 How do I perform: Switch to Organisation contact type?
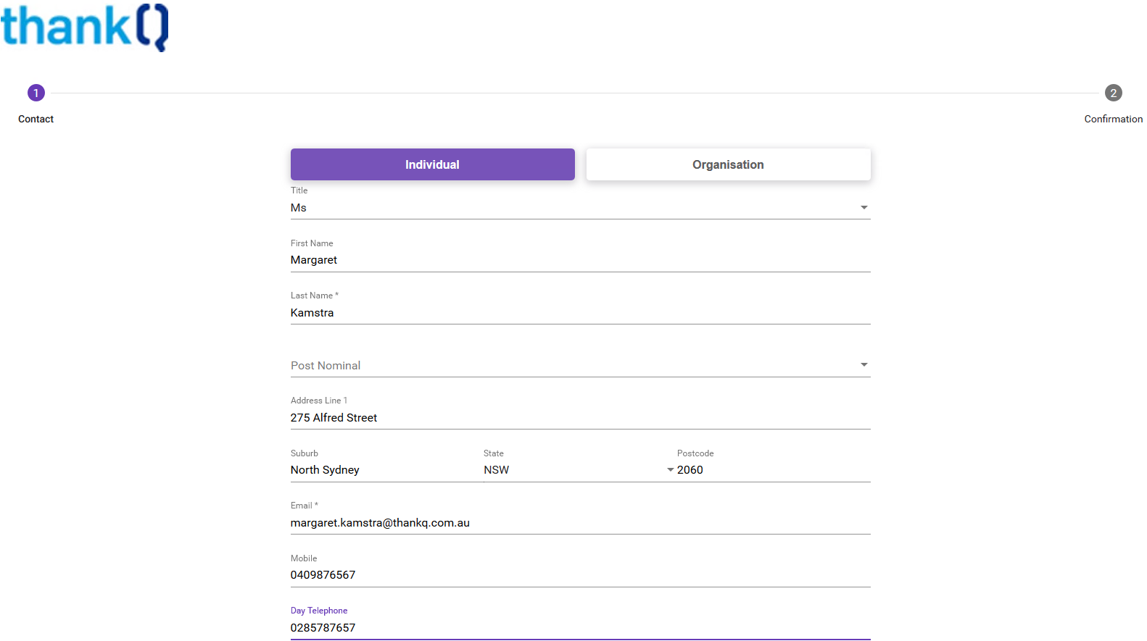(x=728, y=164)
